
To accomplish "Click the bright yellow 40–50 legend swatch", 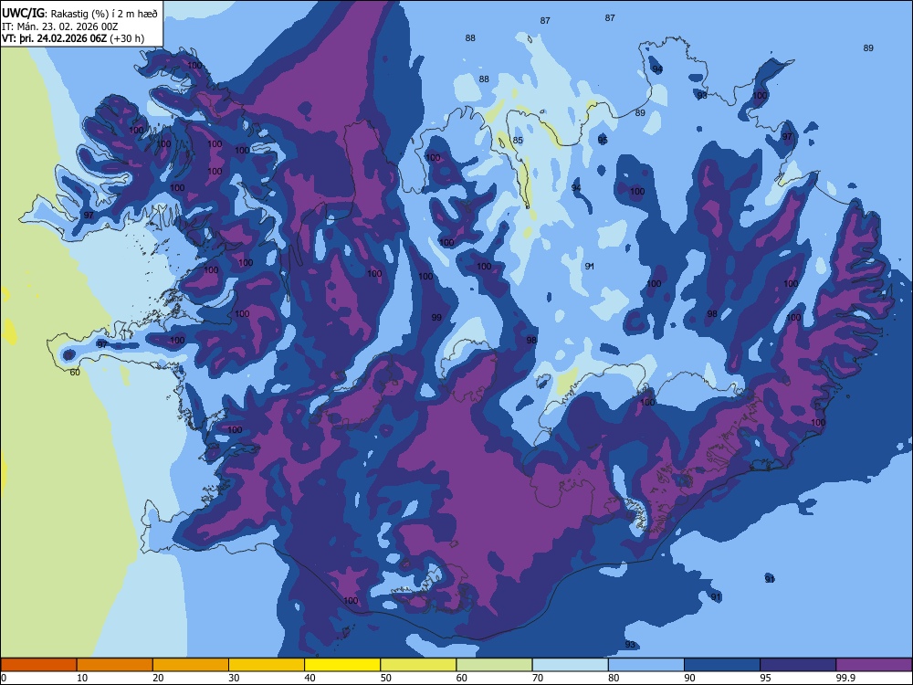I will tap(342, 665).
